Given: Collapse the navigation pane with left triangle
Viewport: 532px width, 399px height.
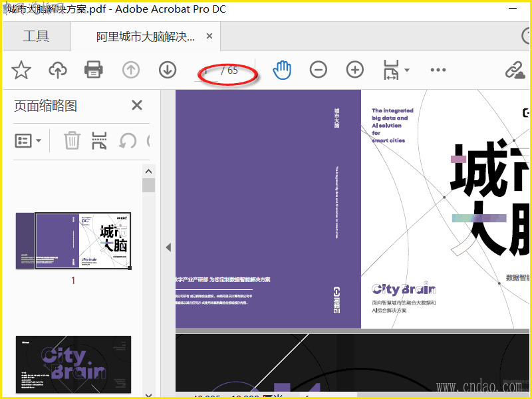Looking at the screenshot, I should (168, 247).
